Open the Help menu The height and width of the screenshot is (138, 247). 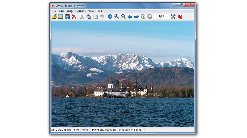click(99, 11)
